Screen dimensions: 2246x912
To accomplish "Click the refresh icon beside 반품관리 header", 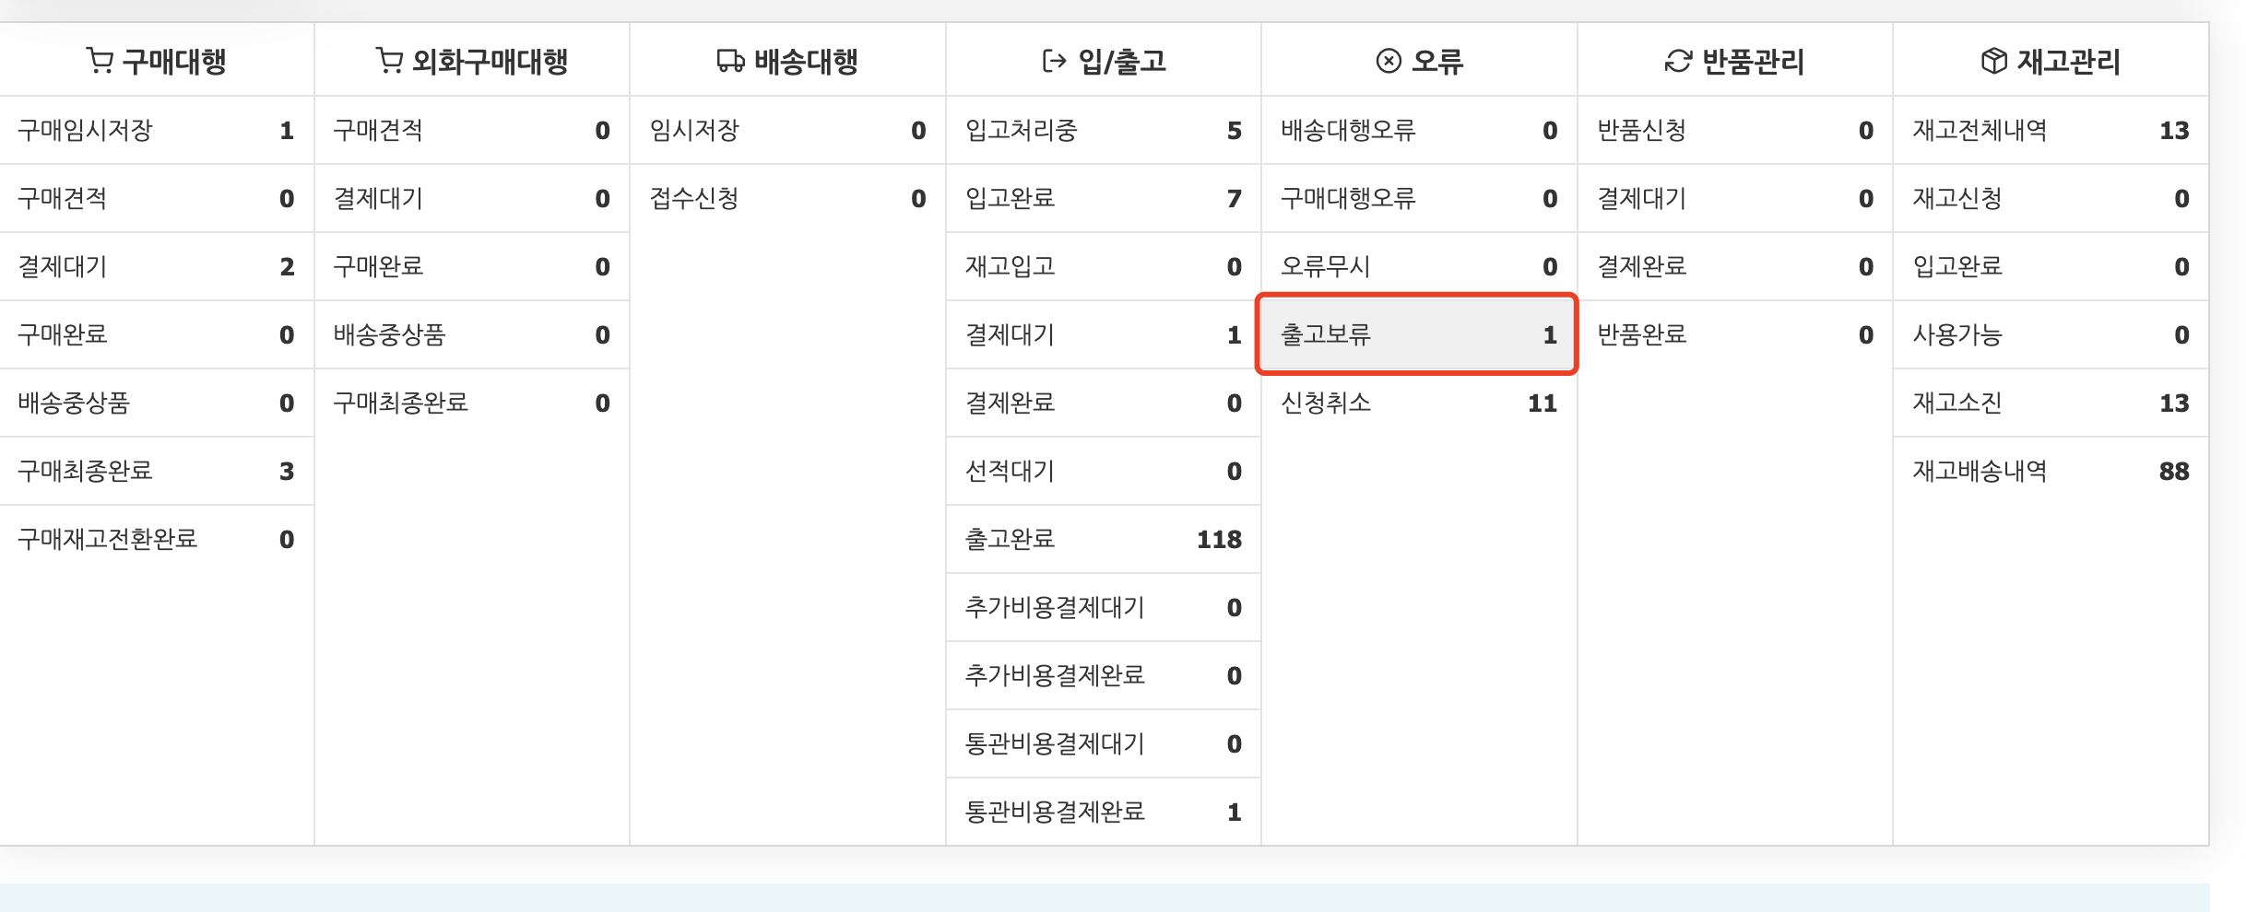I will pos(1678,62).
